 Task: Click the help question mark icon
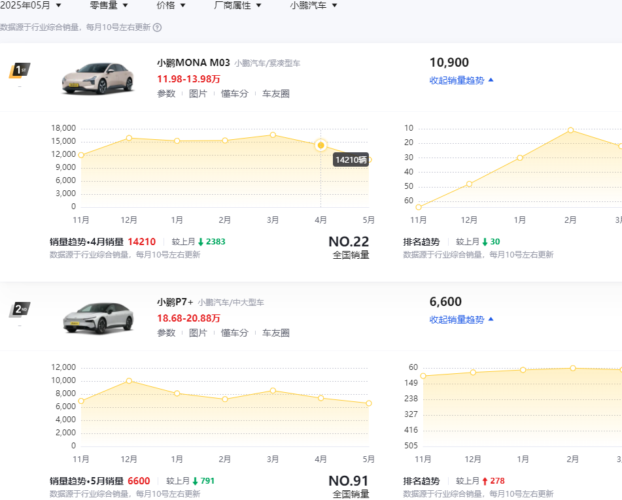(x=157, y=27)
